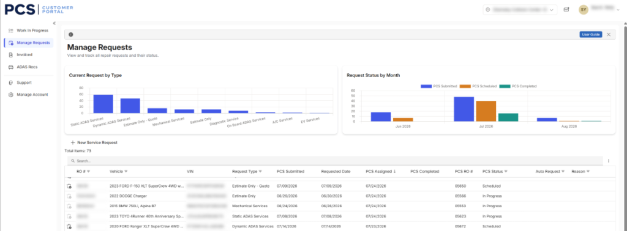The width and height of the screenshot is (627, 231).
Task: Click PCS RO # cell '05672'
Action: [x=460, y=226]
